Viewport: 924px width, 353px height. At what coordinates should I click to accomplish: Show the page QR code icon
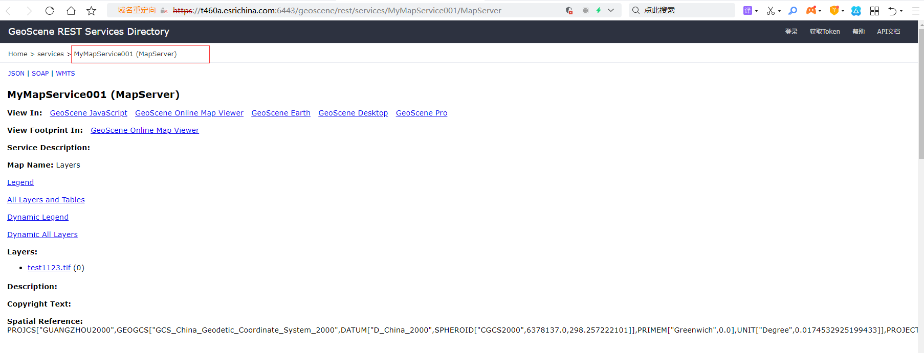click(x=585, y=10)
